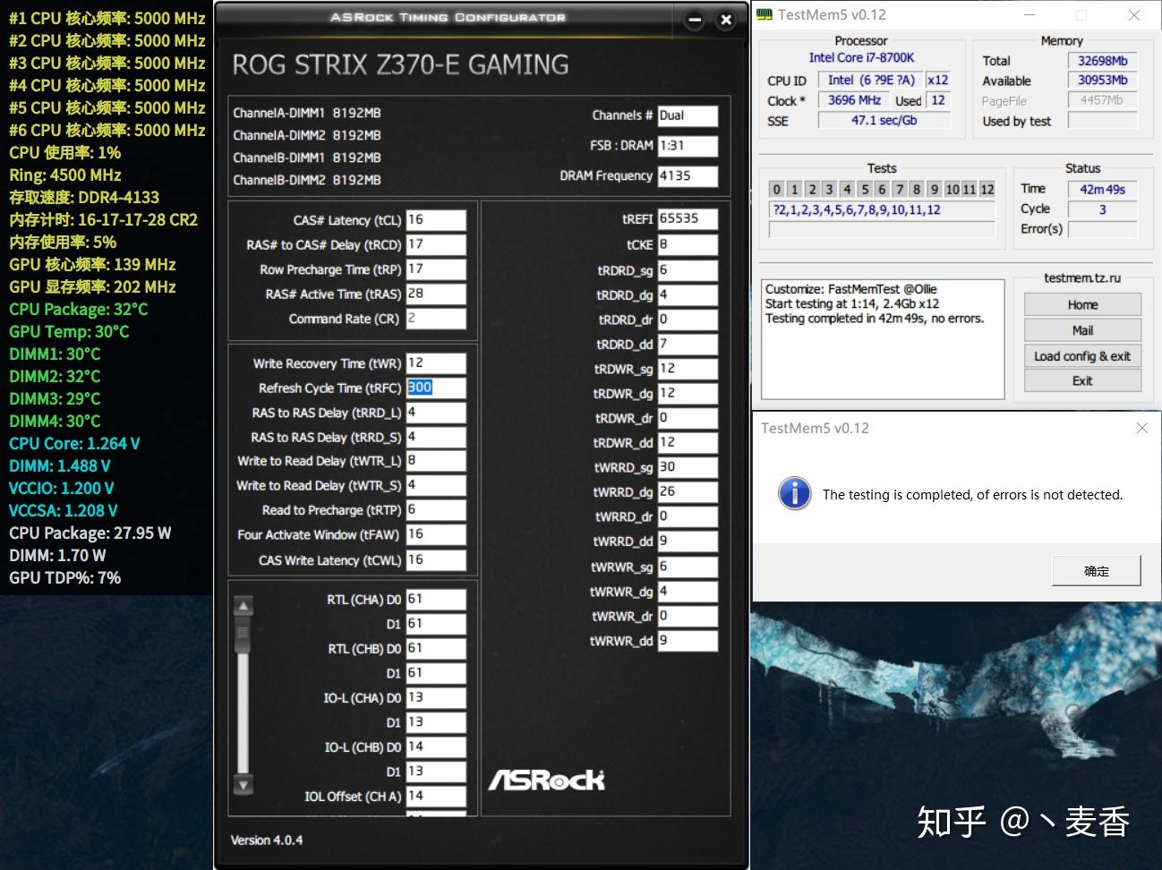Click the Mail button in TestMem5
Viewport: 1162px width, 870px height.
click(1082, 330)
